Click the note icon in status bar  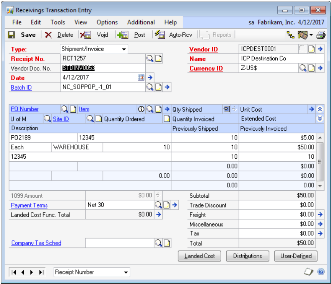pos(309,272)
